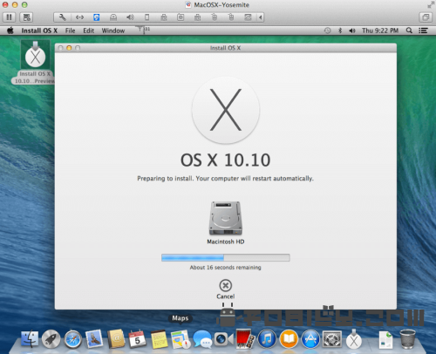The width and height of the screenshot is (436, 354).
Task: Click the Bluetooth menu bar icon
Action: click(x=340, y=31)
